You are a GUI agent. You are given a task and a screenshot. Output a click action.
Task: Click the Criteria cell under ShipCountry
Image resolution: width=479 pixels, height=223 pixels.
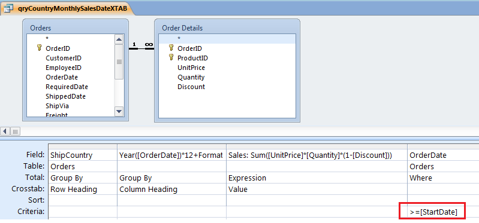click(83, 212)
